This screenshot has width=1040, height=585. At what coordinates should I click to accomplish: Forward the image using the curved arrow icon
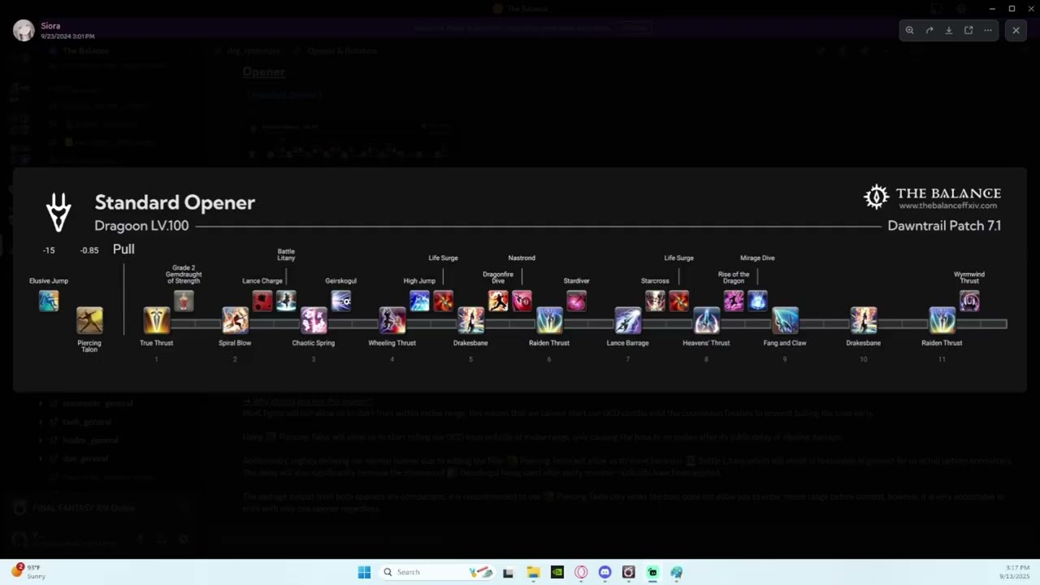pos(929,30)
